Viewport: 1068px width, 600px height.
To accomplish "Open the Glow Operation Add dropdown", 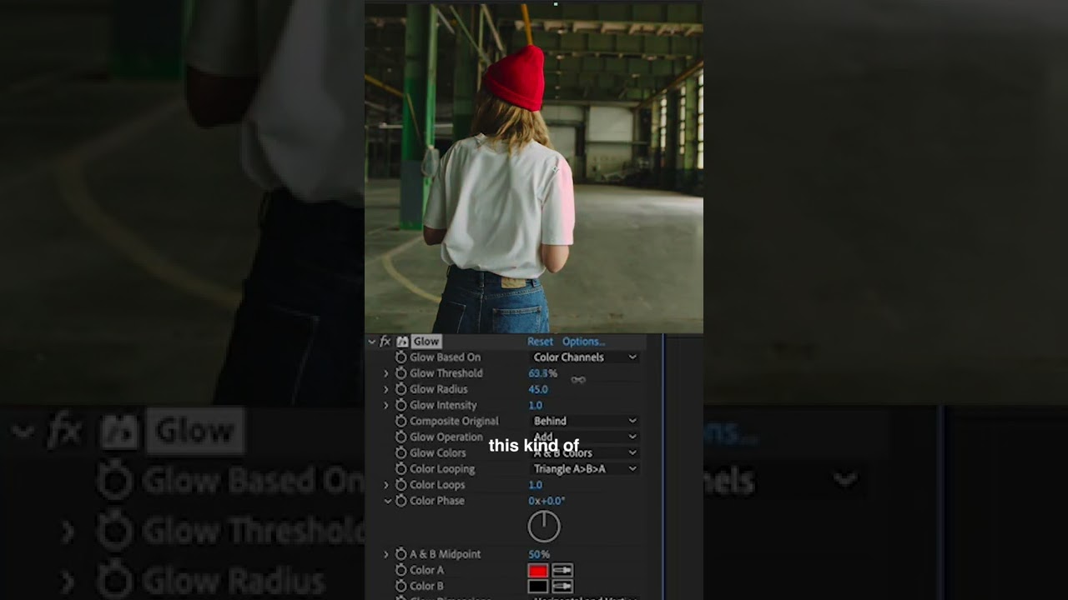I will tap(585, 437).
